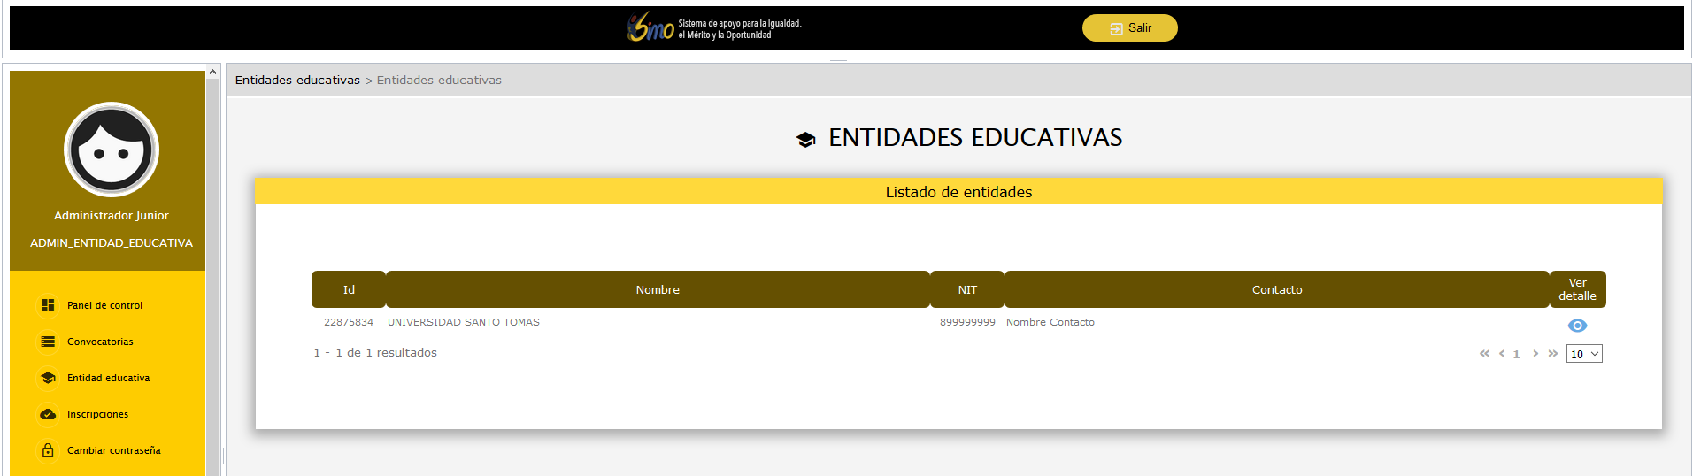This screenshot has height=476, width=1693.
Task: Go to the previous results page
Action: point(1502,354)
